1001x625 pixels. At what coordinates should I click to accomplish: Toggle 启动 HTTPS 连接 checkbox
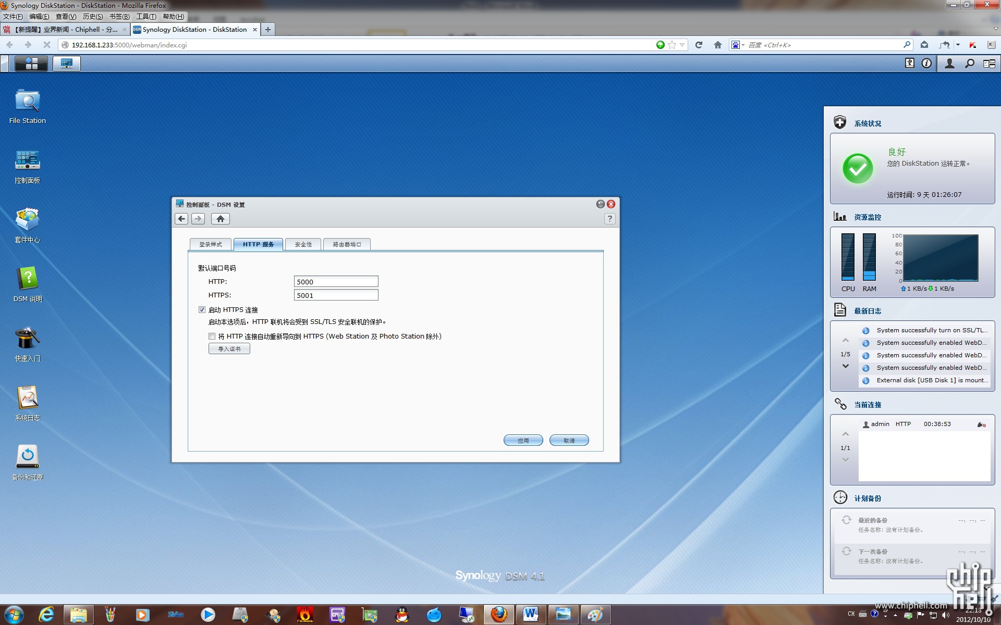point(202,310)
